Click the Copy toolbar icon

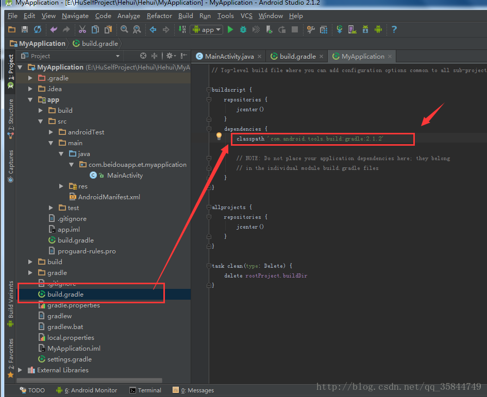pyautogui.click(x=95, y=29)
